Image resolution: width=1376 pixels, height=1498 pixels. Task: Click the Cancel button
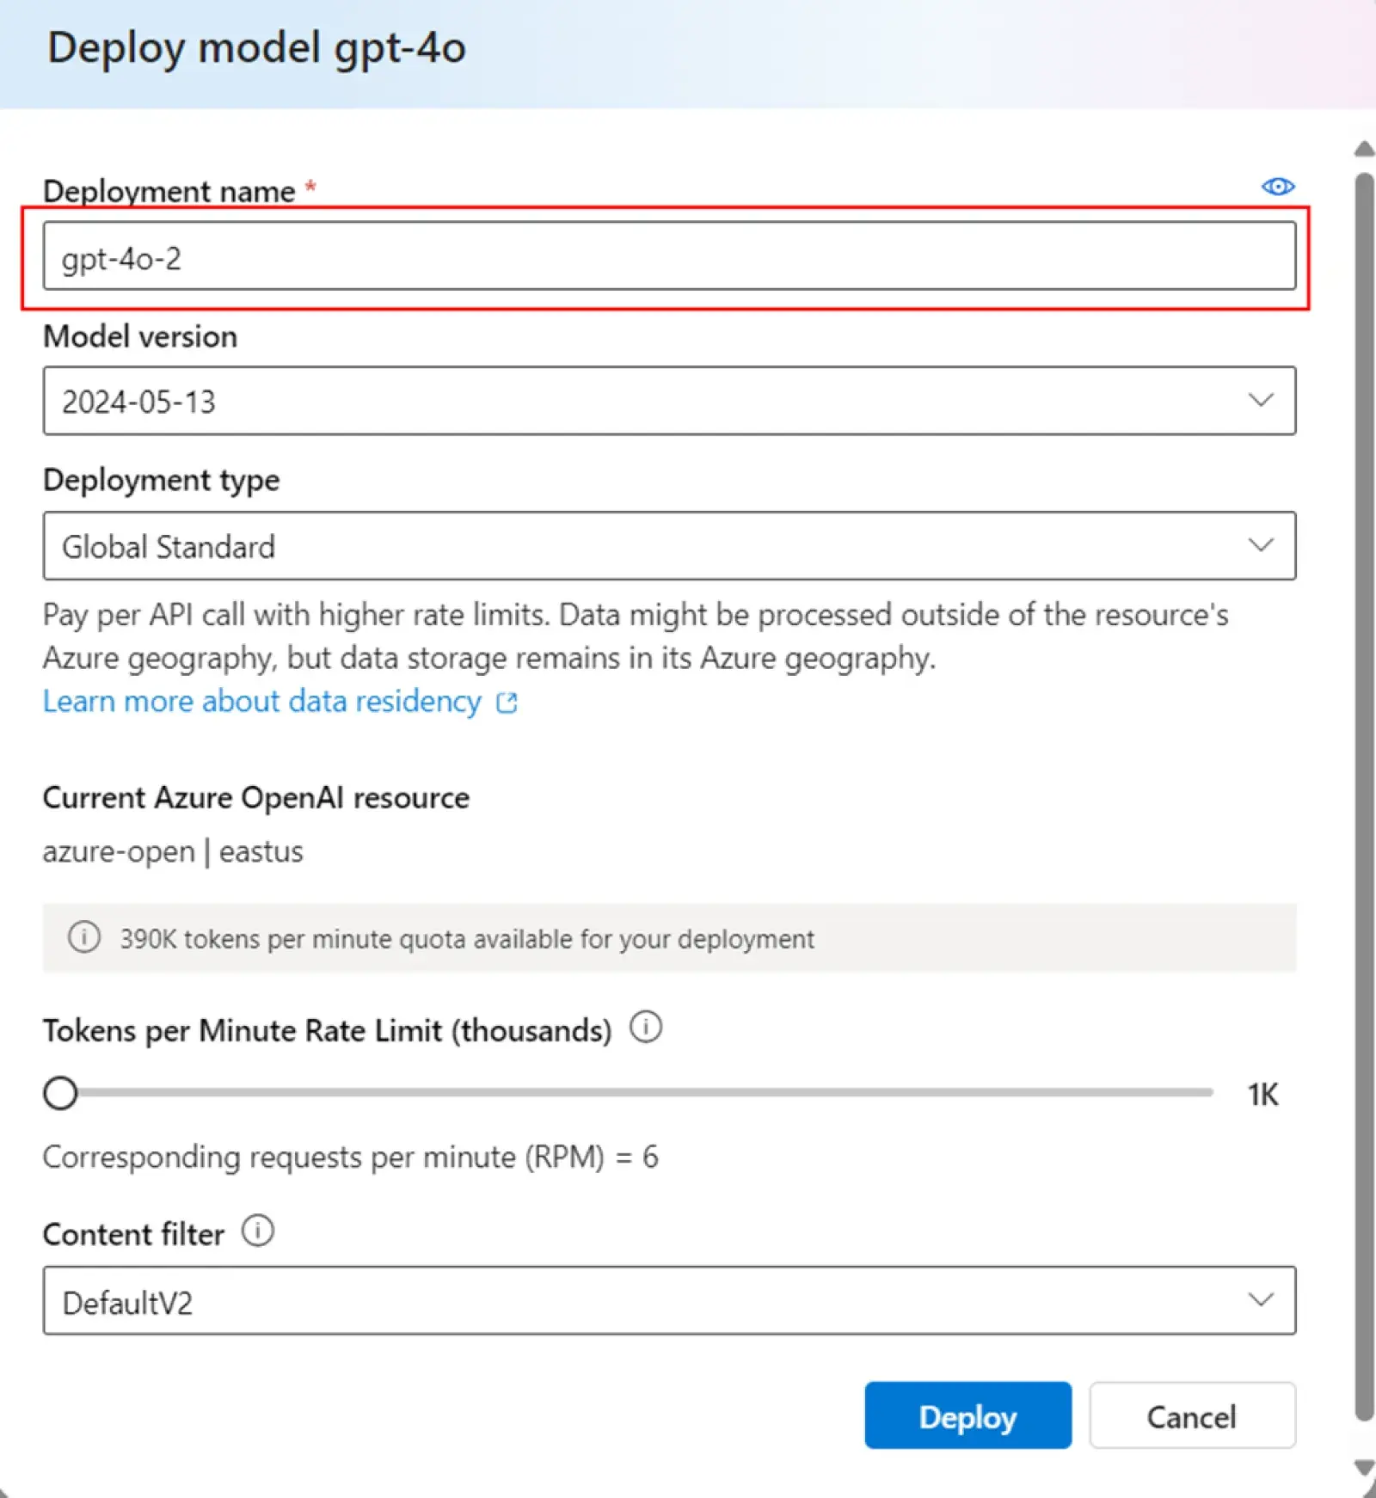point(1192,1415)
